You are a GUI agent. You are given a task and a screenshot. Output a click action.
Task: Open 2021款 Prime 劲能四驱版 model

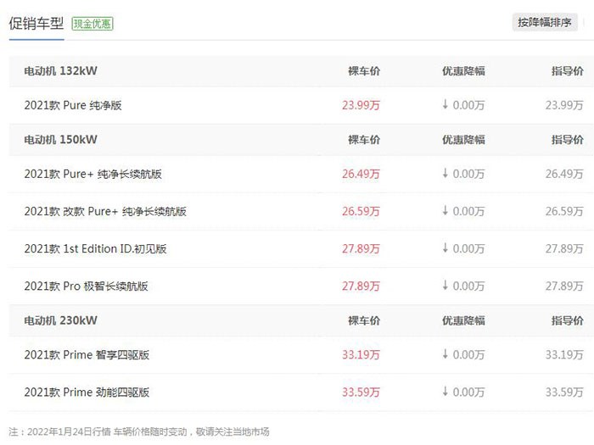87,392
